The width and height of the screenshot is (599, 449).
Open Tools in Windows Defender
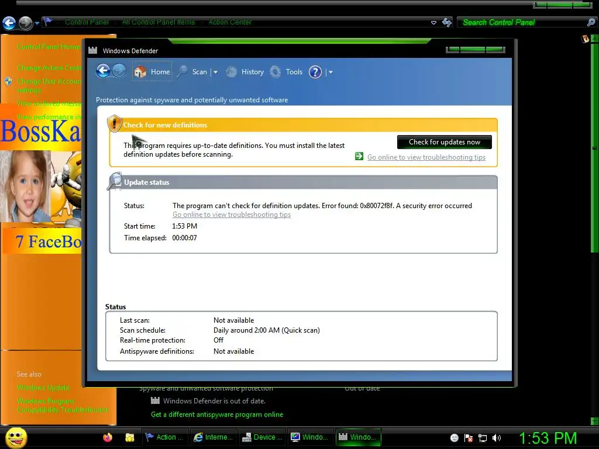287,72
